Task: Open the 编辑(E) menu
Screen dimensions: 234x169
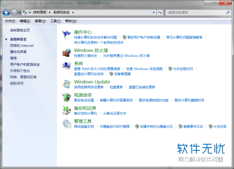Action: [x=25, y=21]
